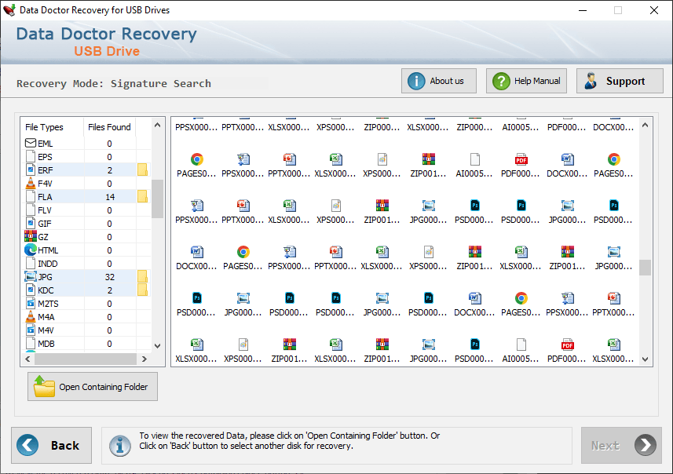Select the M2TS row label
The width and height of the screenshot is (673, 474).
click(48, 304)
